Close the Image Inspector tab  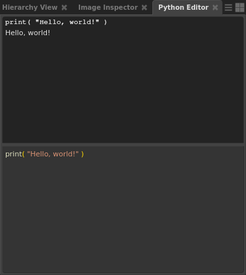[x=144, y=8]
